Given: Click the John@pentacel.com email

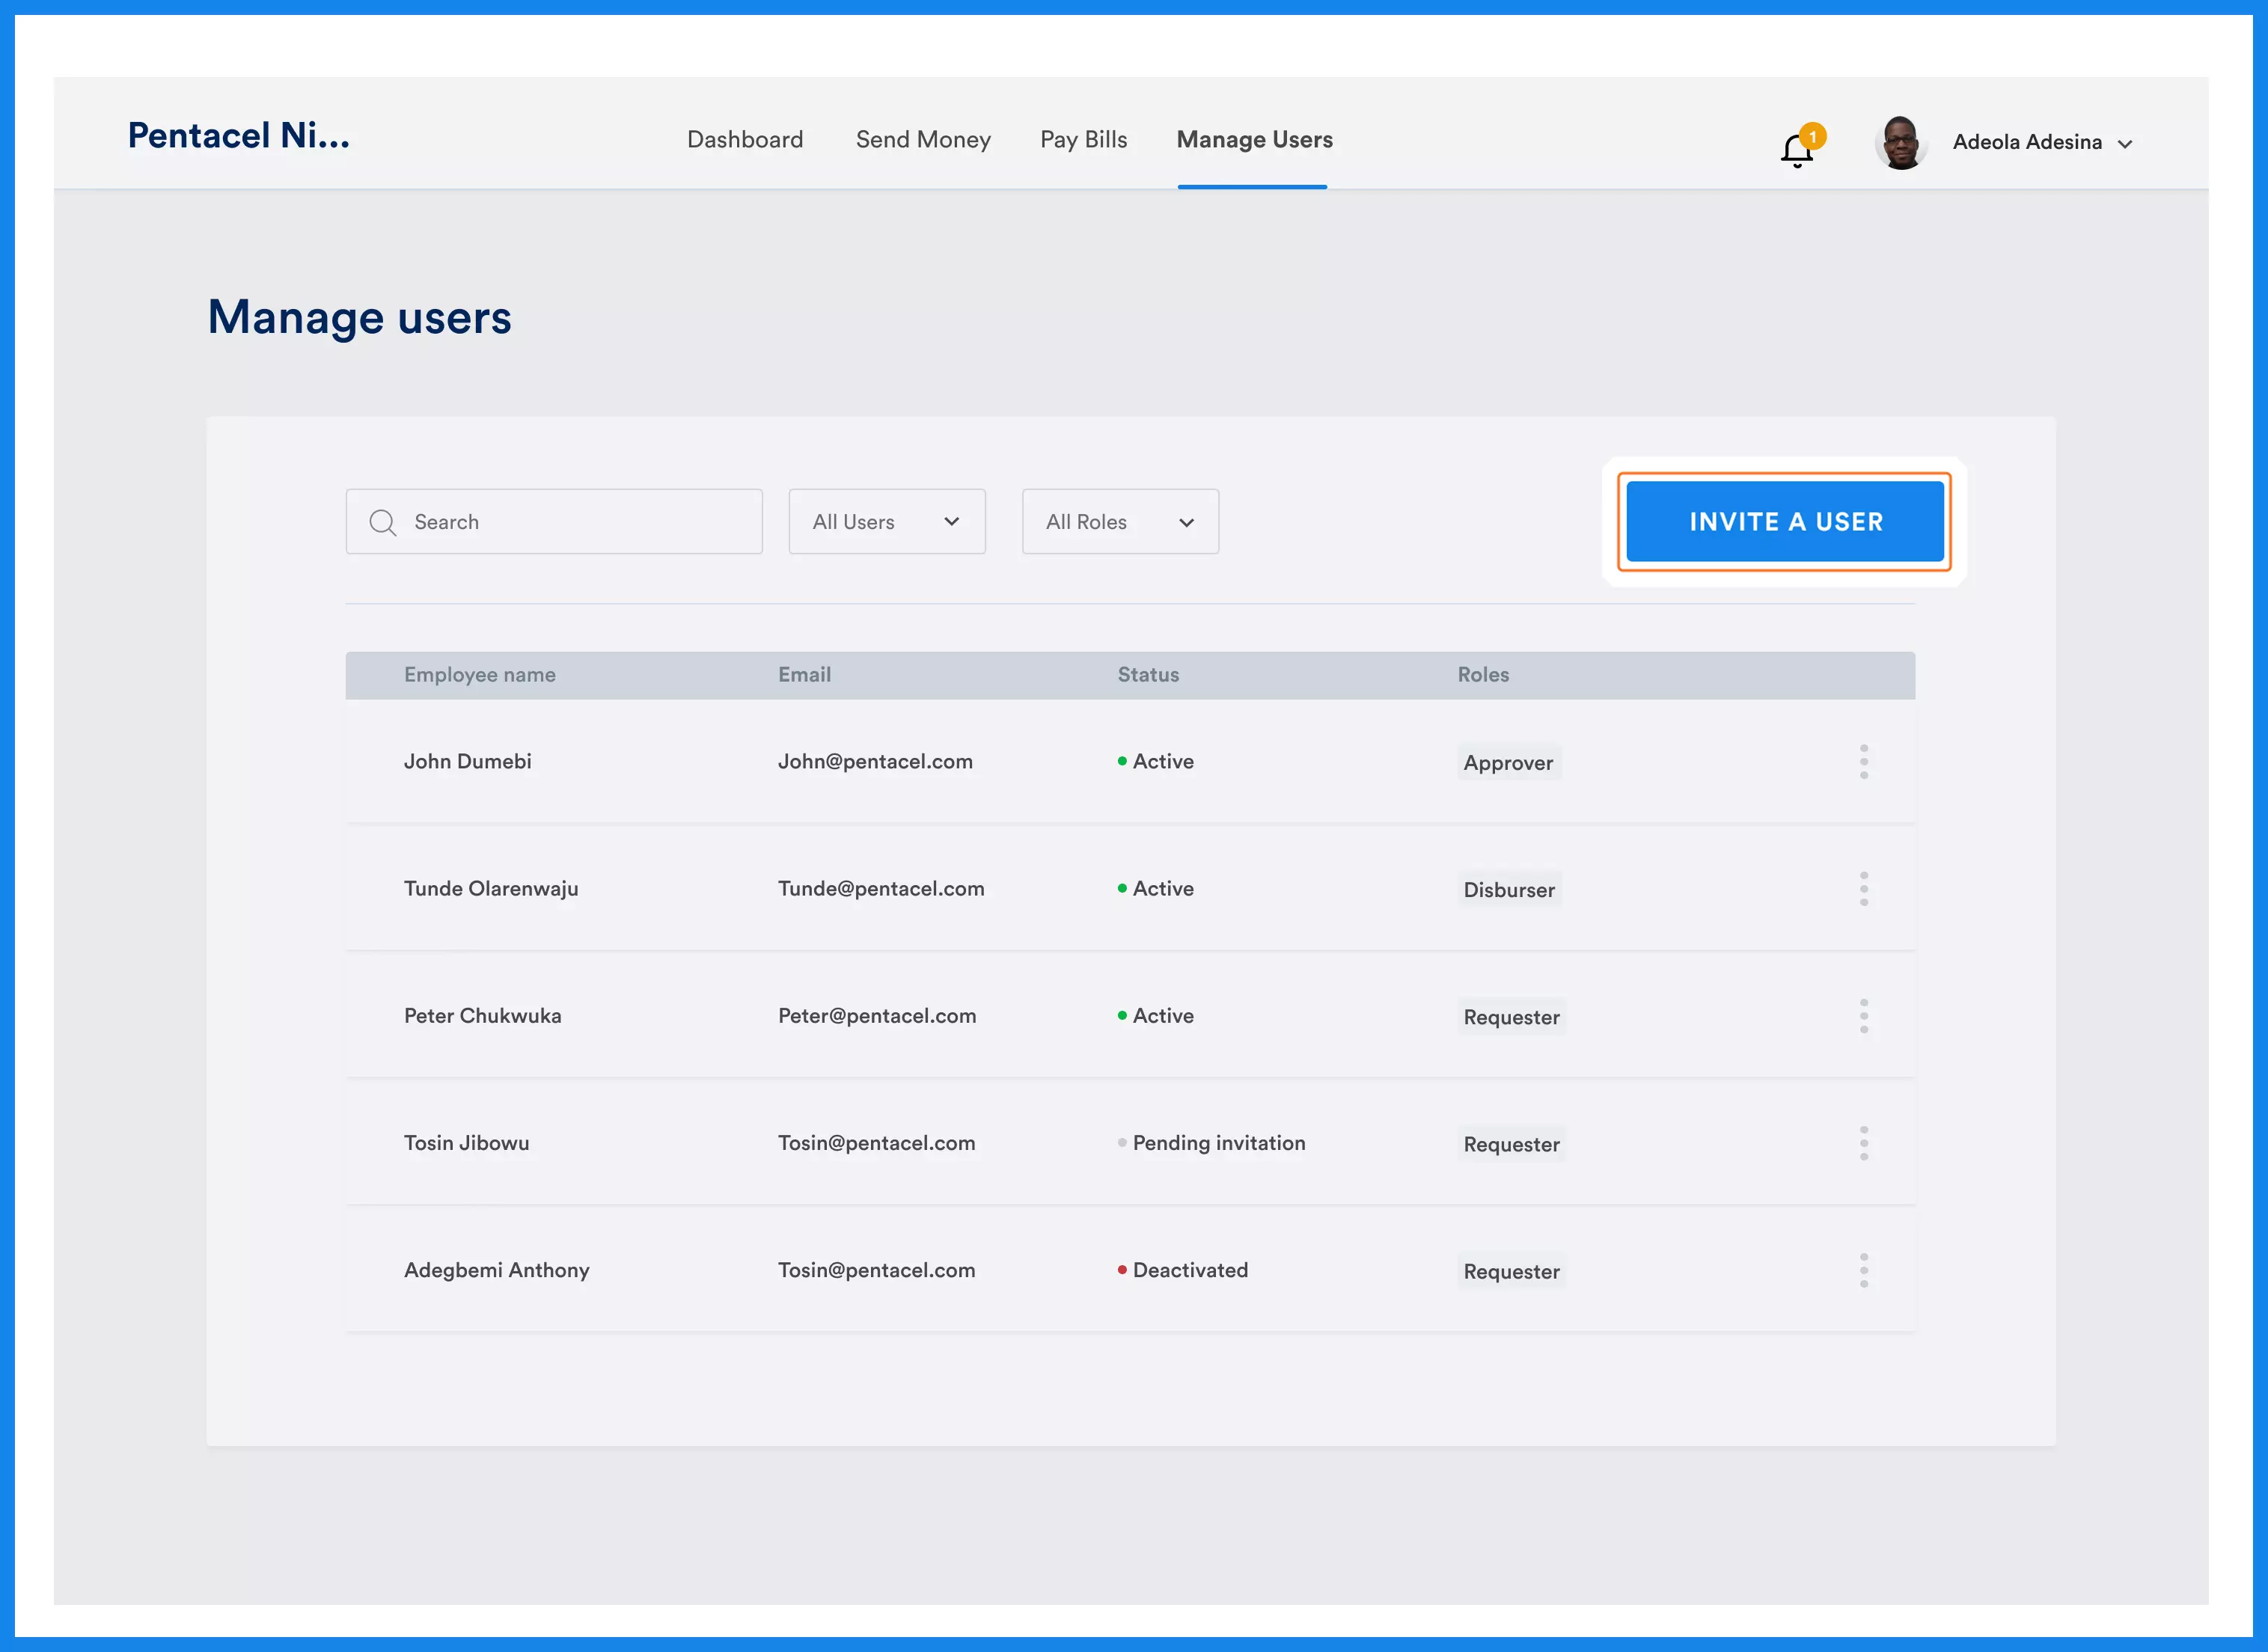Looking at the screenshot, I should [x=876, y=762].
